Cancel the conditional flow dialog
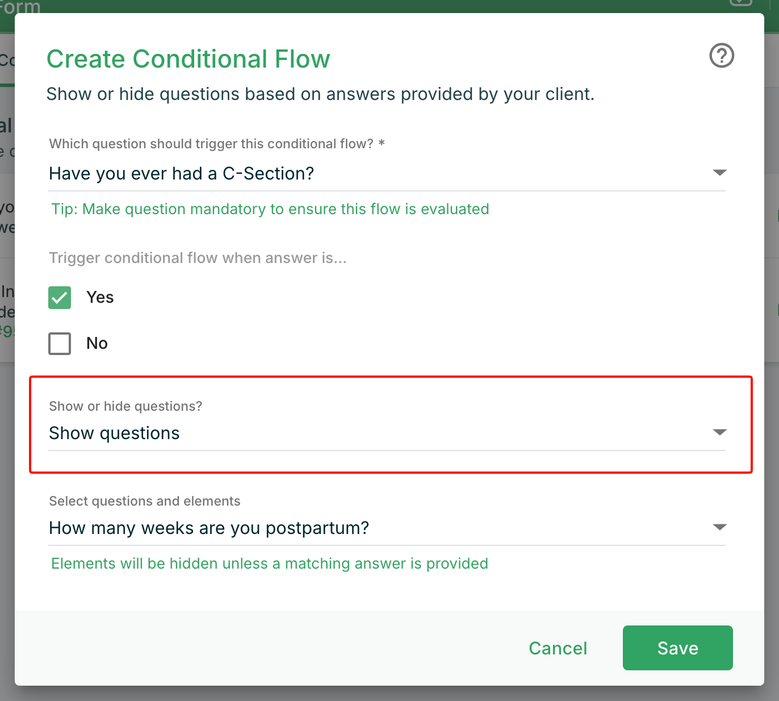 558,648
